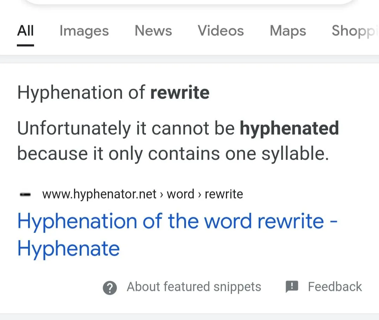This screenshot has width=379, height=320.
Task: Click the bold word 'hyphenated' in snippet
Action: (289, 128)
